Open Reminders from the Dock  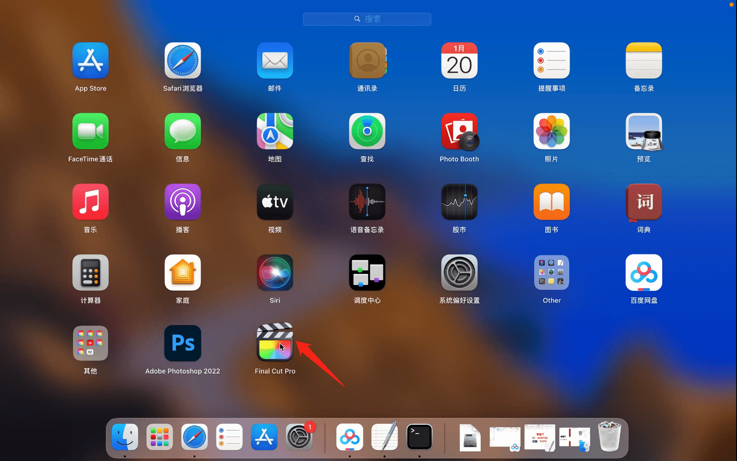point(229,437)
